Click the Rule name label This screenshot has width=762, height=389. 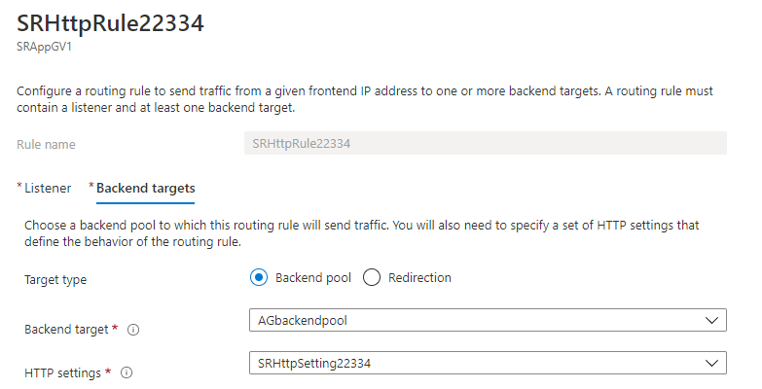[x=46, y=144]
